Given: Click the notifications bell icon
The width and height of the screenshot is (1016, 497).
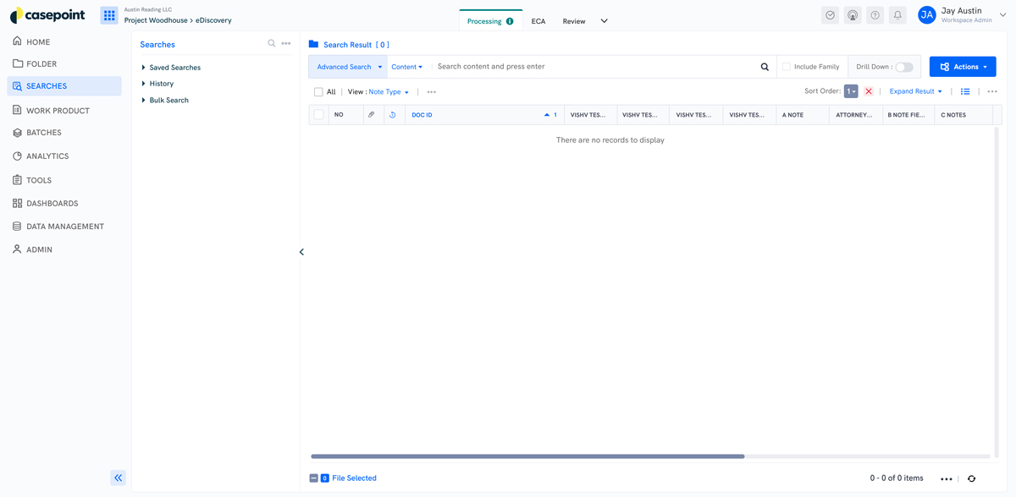Looking at the screenshot, I should click(x=897, y=14).
